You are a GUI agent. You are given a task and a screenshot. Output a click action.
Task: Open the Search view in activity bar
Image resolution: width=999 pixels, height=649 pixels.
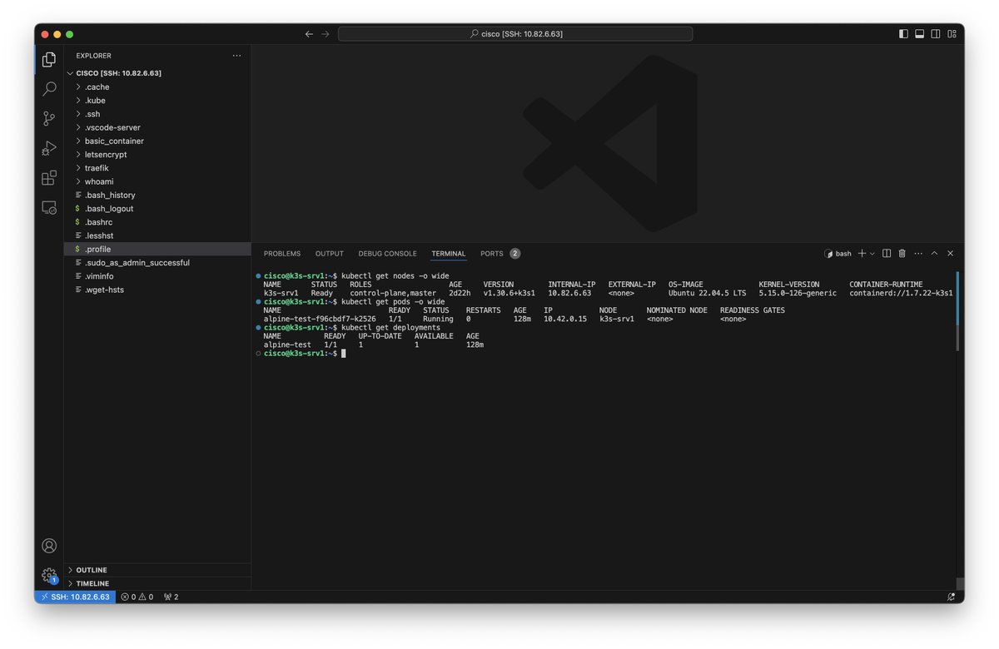[x=49, y=89]
